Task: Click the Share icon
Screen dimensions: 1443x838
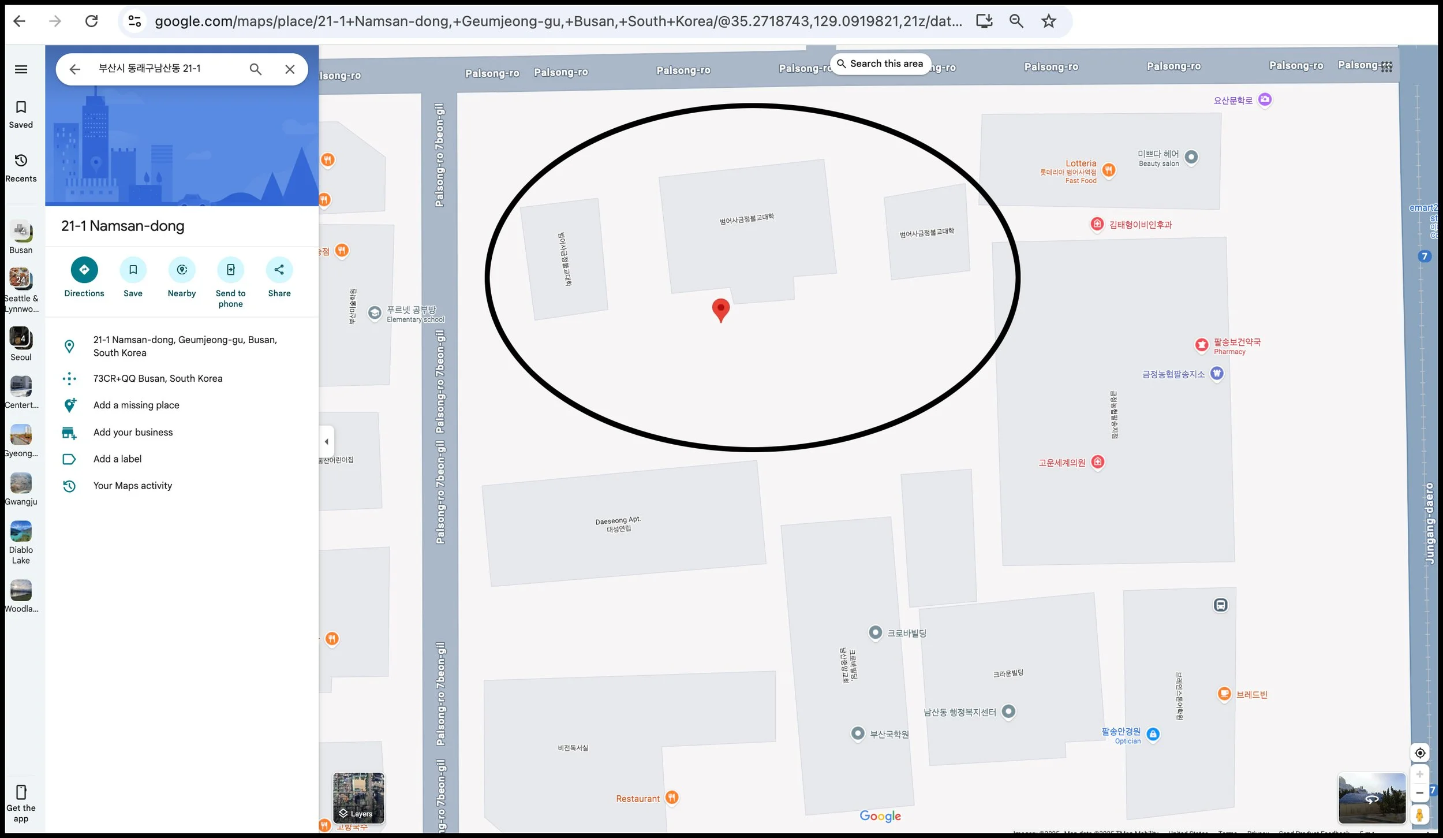Action: 279,270
